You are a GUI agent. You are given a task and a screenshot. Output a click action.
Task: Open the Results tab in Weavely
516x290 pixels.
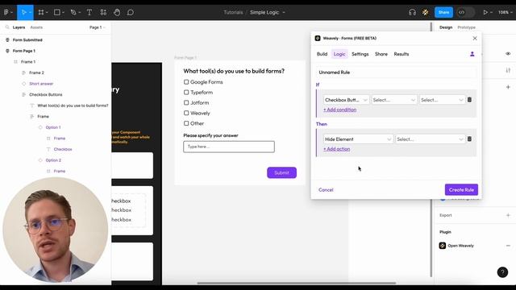tap(402, 54)
